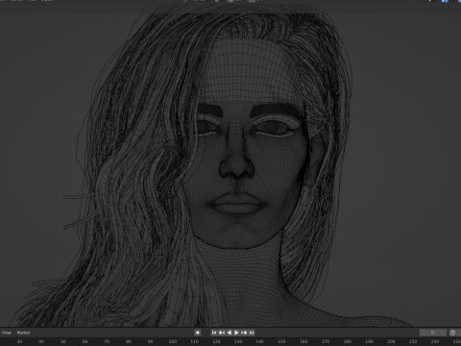This screenshot has height=346, width=461.
Task: Open the timeline Marker menu
Action: pyautogui.click(x=23, y=333)
